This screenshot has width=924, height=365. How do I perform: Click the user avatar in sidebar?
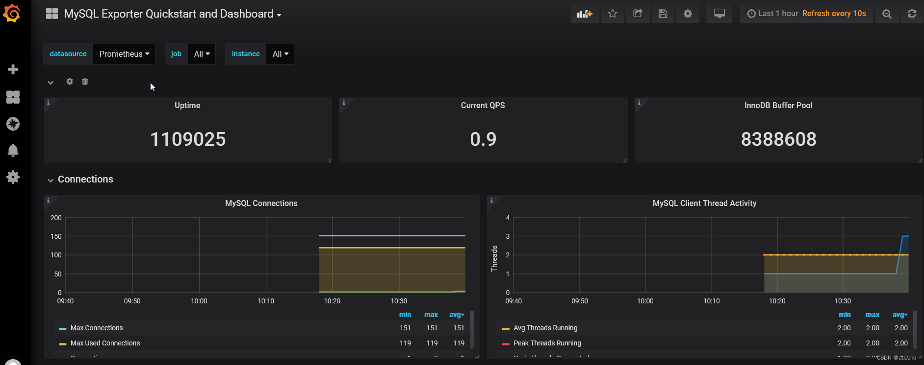[x=13, y=362]
